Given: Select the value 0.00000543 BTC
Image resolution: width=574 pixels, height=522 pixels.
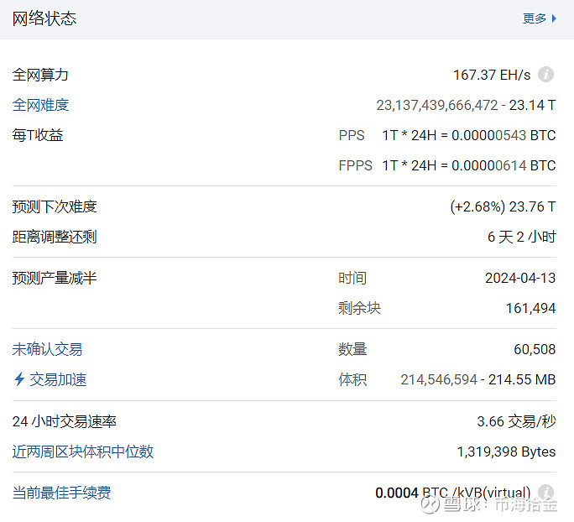Looking at the screenshot, I should coord(504,135).
